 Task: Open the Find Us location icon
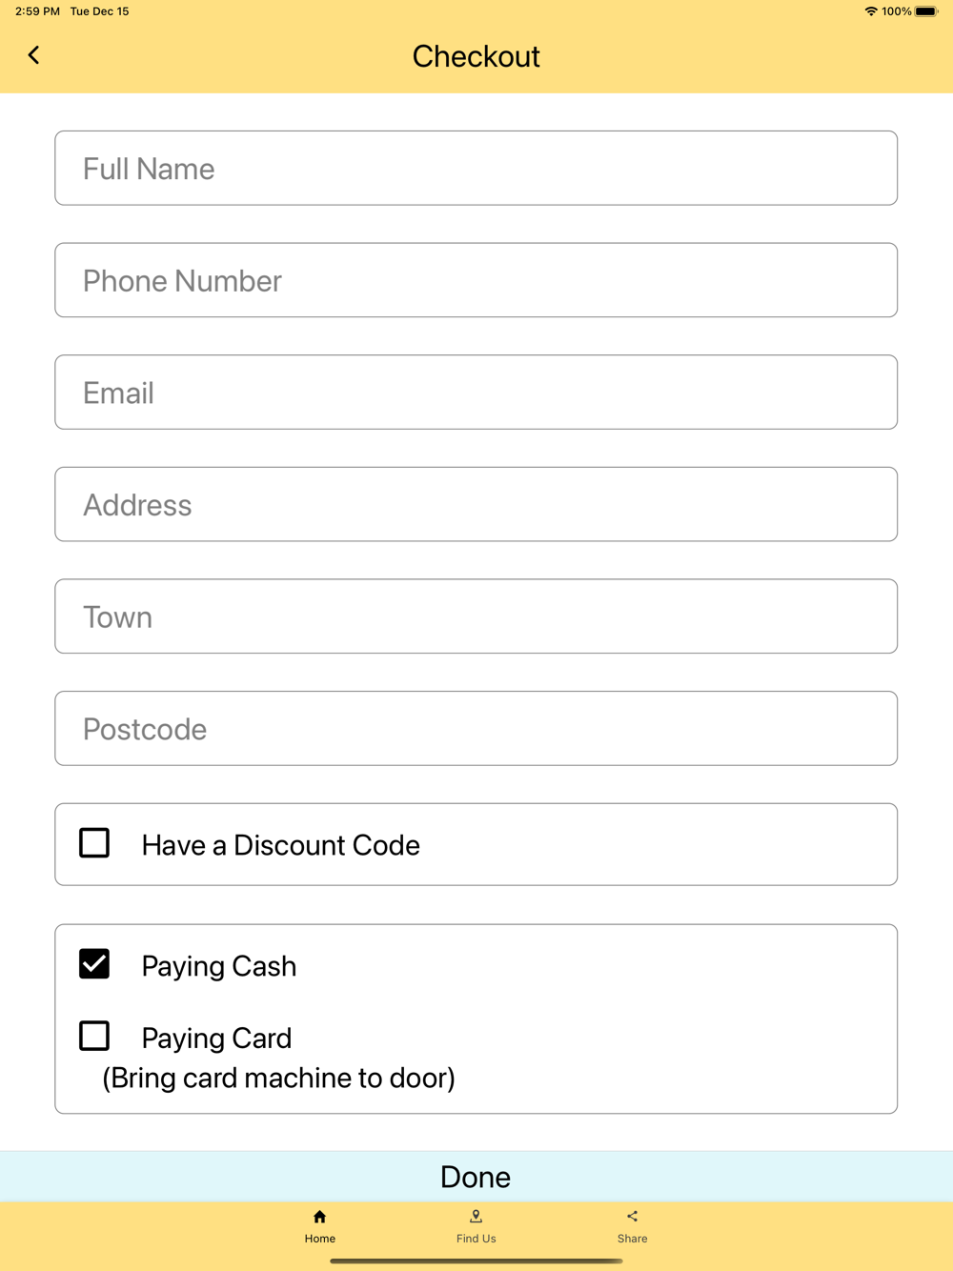[476, 1217]
